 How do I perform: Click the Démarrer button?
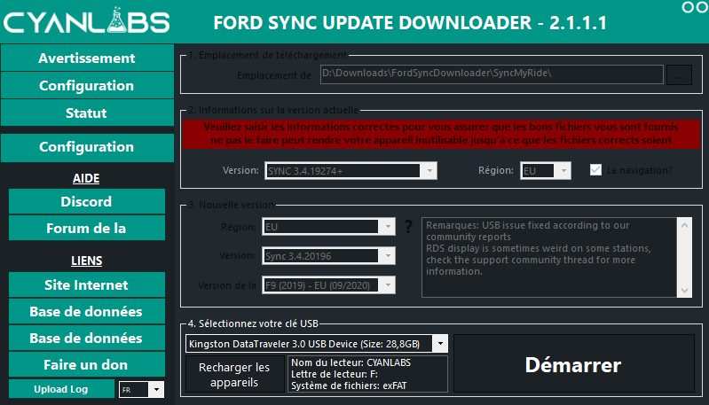[x=574, y=364]
